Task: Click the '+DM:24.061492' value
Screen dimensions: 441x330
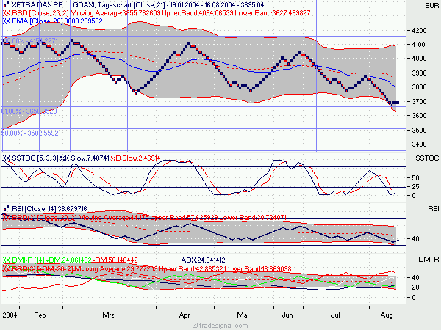Action: point(68,260)
